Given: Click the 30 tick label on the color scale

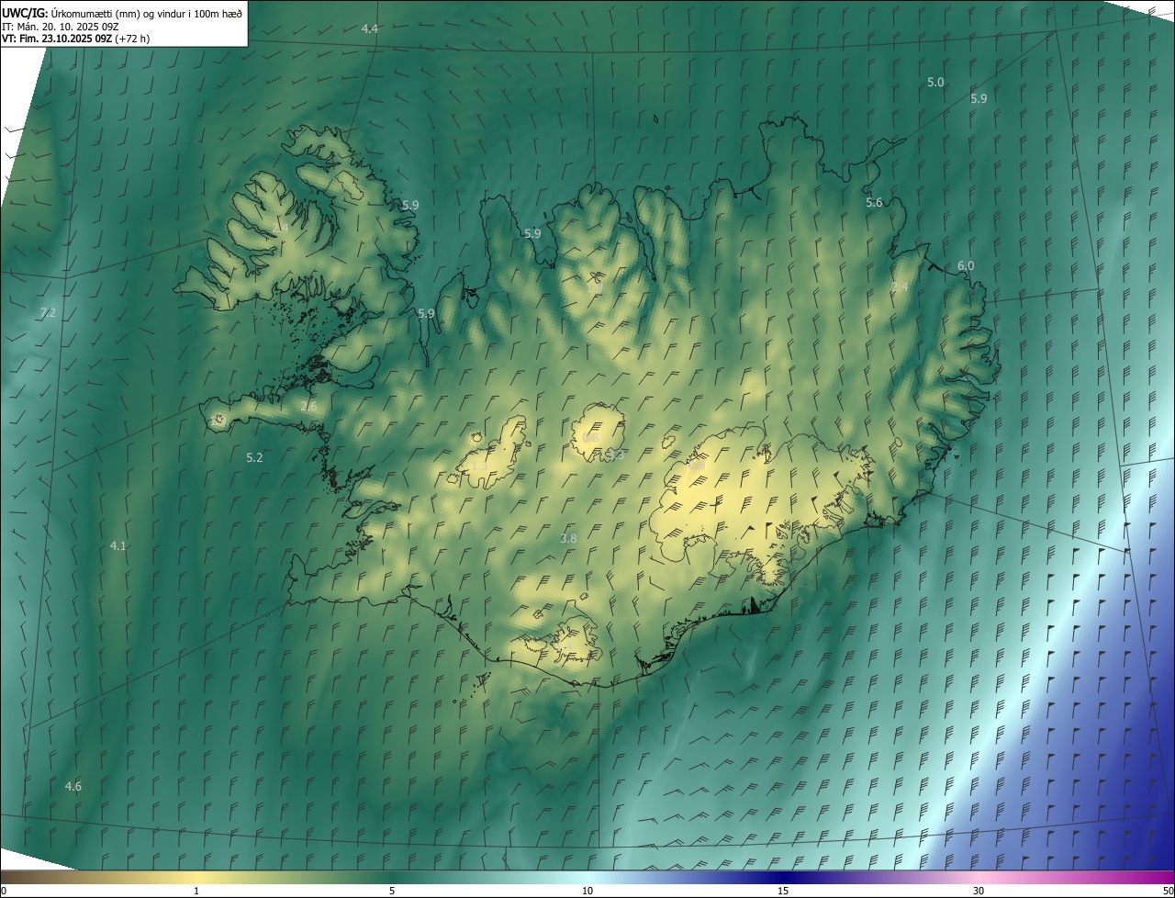Looking at the screenshot, I should click(979, 892).
